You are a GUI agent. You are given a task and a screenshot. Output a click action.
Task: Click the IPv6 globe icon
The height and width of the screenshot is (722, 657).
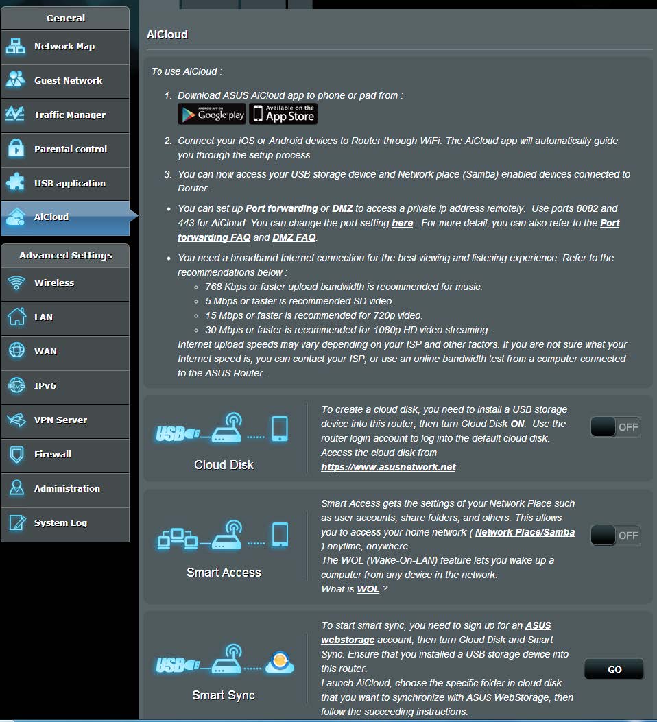[16, 385]
